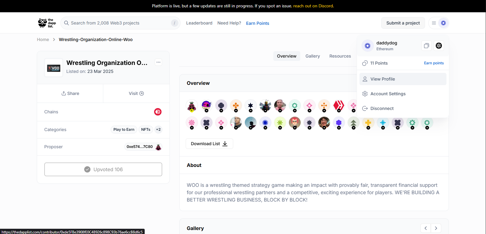Click the orange four-petal flower upvoter avatar
This screenshot has width=486, height=234.
tap(236, 106)
